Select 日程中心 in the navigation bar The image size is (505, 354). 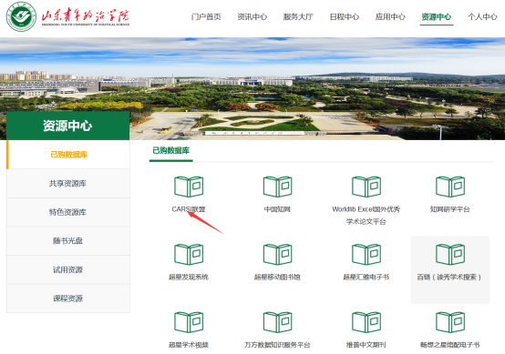[x=345, y=16]
